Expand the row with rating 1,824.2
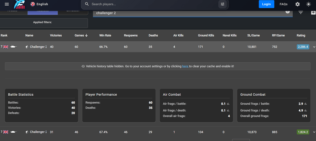Image resolution: width=316 pixels, height=141 pixels. click(x=314, y=132)
